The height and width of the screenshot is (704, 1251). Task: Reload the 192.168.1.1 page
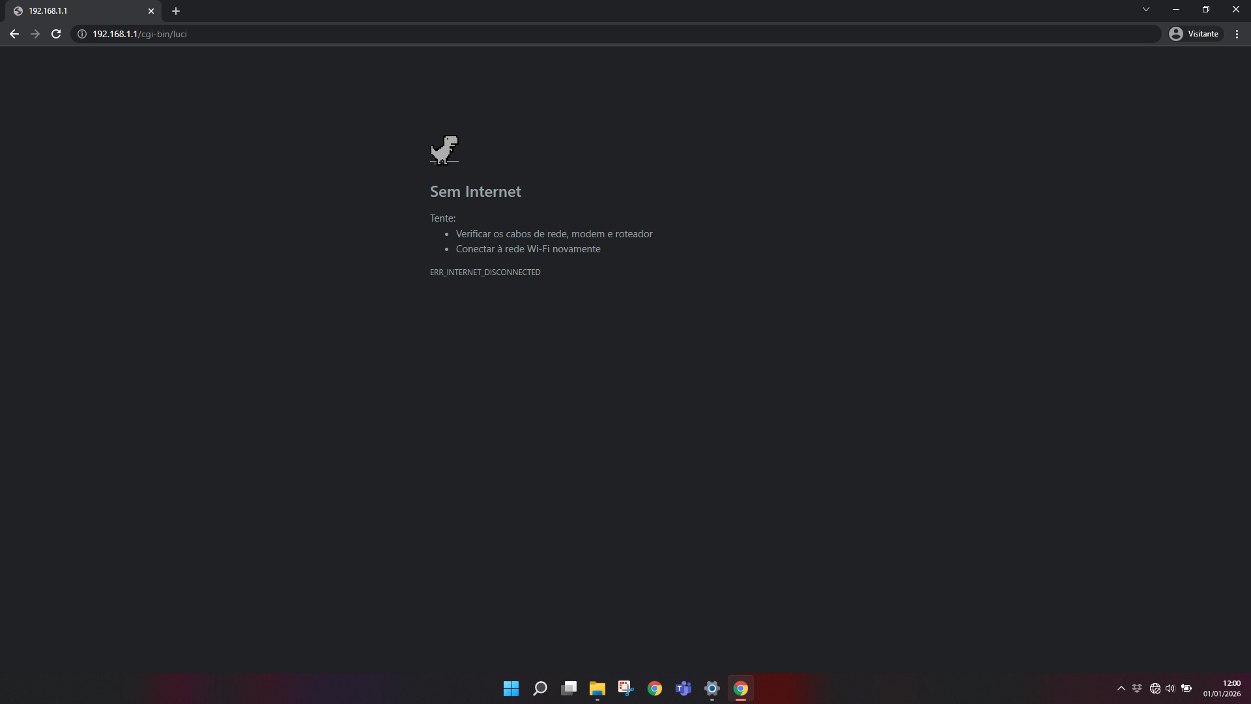[56, 34]
